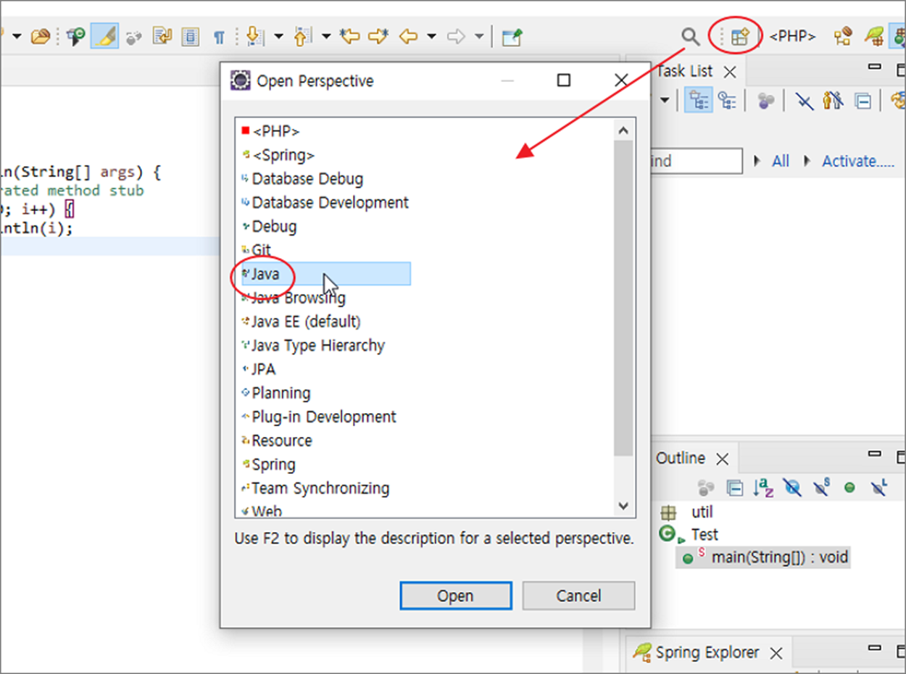The height and width of the screenshot is (674, 906).
Task: Click the All working set link
Action: pos(781,161)
